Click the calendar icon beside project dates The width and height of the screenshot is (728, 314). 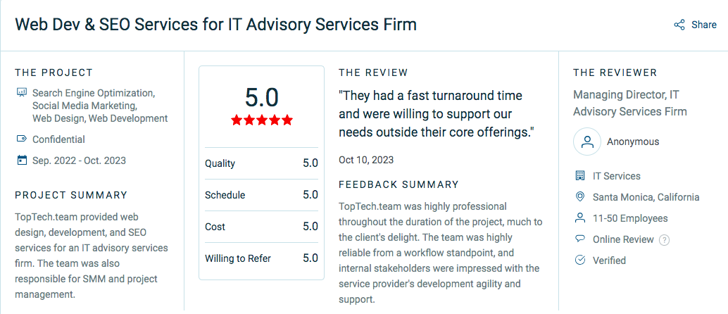click(21, 161)
